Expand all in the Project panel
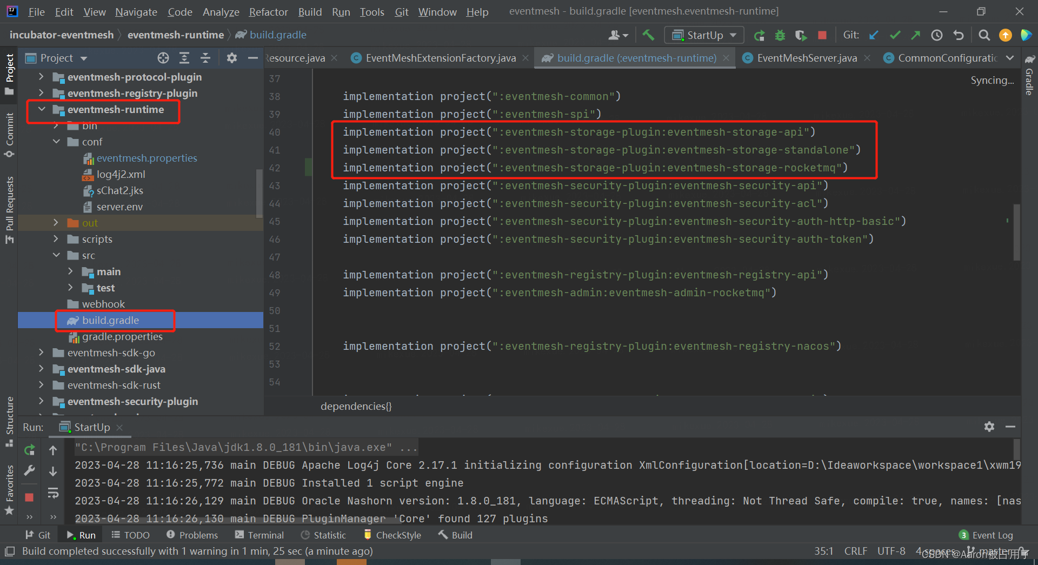Image resolution: width=1038 pixels, height=565 pixels. coord(184,58)
